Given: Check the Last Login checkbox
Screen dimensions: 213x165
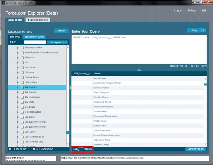Looking at the screenshot, I should coord(22,132).
